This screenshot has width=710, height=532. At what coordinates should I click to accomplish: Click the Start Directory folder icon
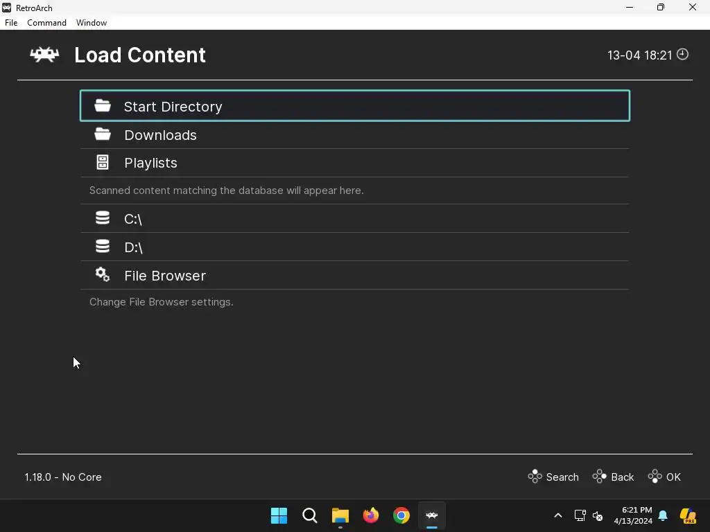coord(103,106)
